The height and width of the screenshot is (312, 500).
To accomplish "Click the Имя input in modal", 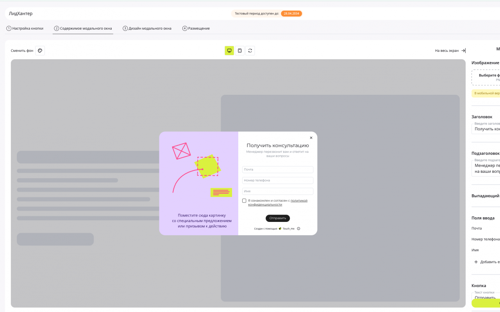I will point(278,191).
